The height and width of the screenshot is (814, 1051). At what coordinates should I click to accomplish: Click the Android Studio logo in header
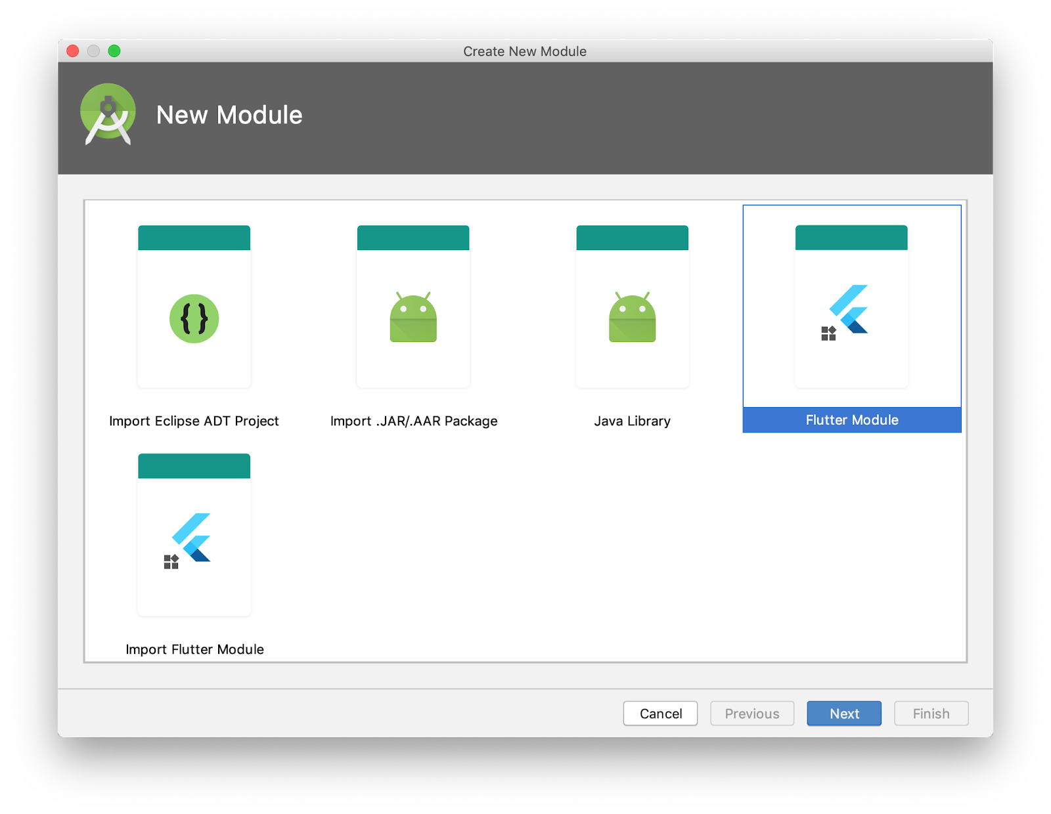[x=108, y=114]
